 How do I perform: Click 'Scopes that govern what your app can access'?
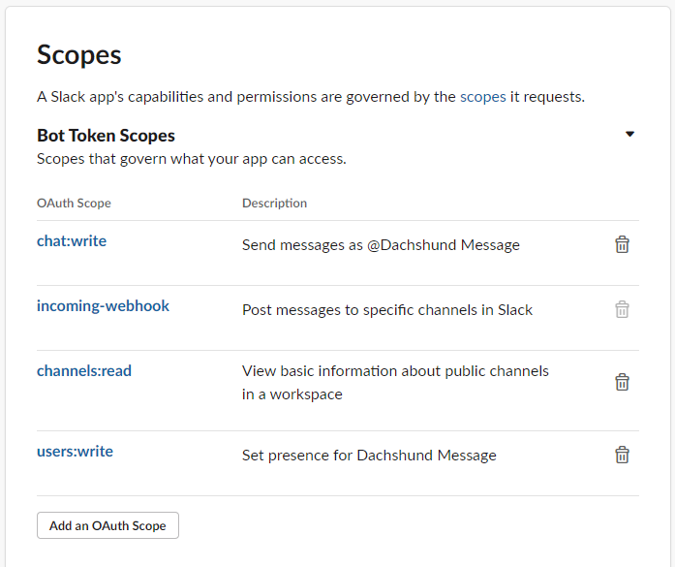pyautogui.click(x=192, y=159)
